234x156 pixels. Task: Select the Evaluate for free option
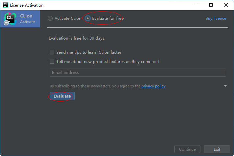pos(88,18)
